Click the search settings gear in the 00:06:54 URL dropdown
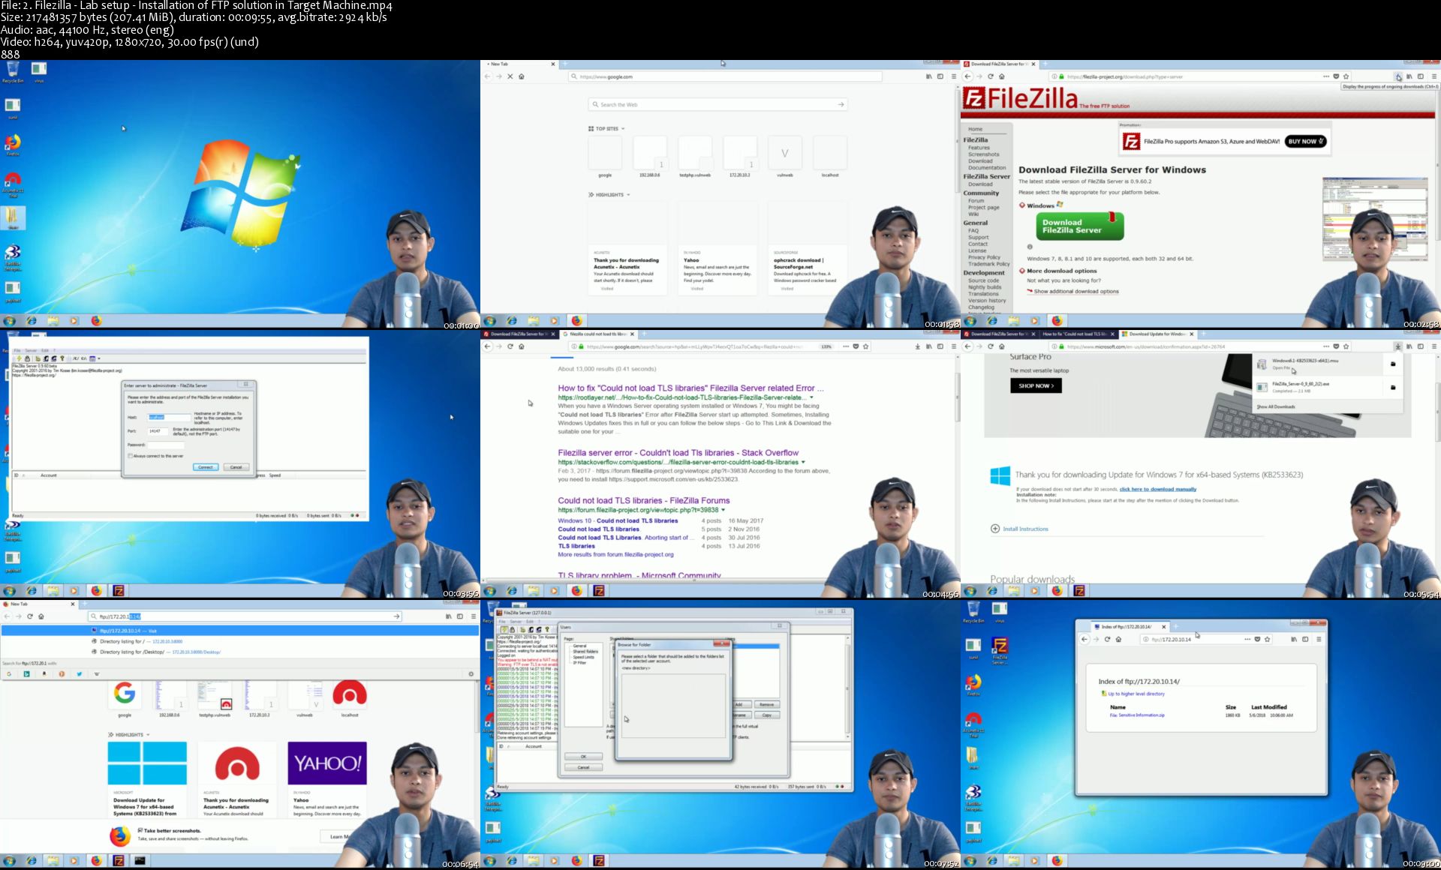The height and width of the screenshot is (870, 1441). pyautogui.click(x=471, y=674)
